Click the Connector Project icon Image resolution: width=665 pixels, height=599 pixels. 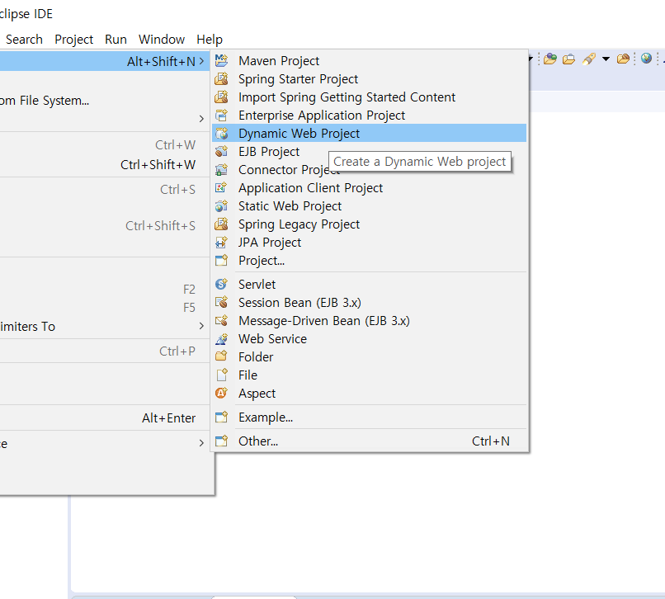click(221, 170)
